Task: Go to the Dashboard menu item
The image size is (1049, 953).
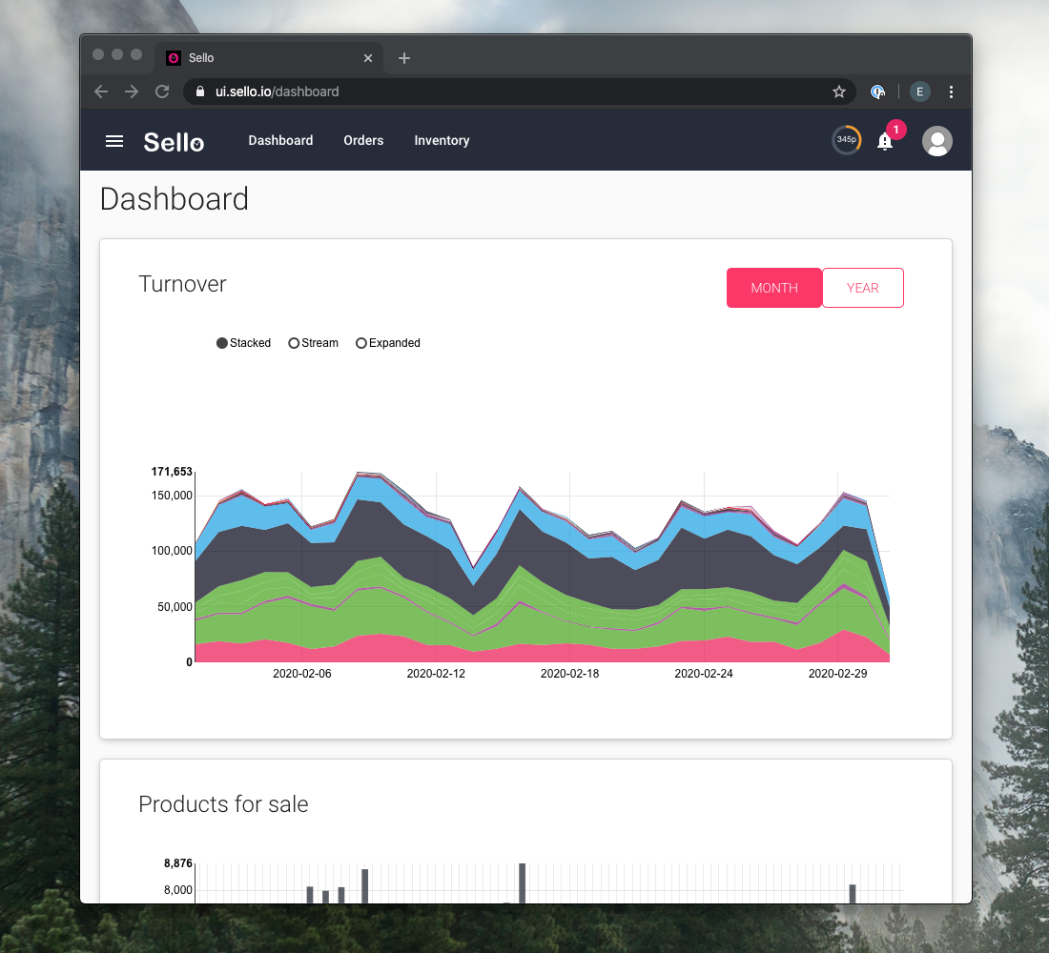Action: [280, 140]
